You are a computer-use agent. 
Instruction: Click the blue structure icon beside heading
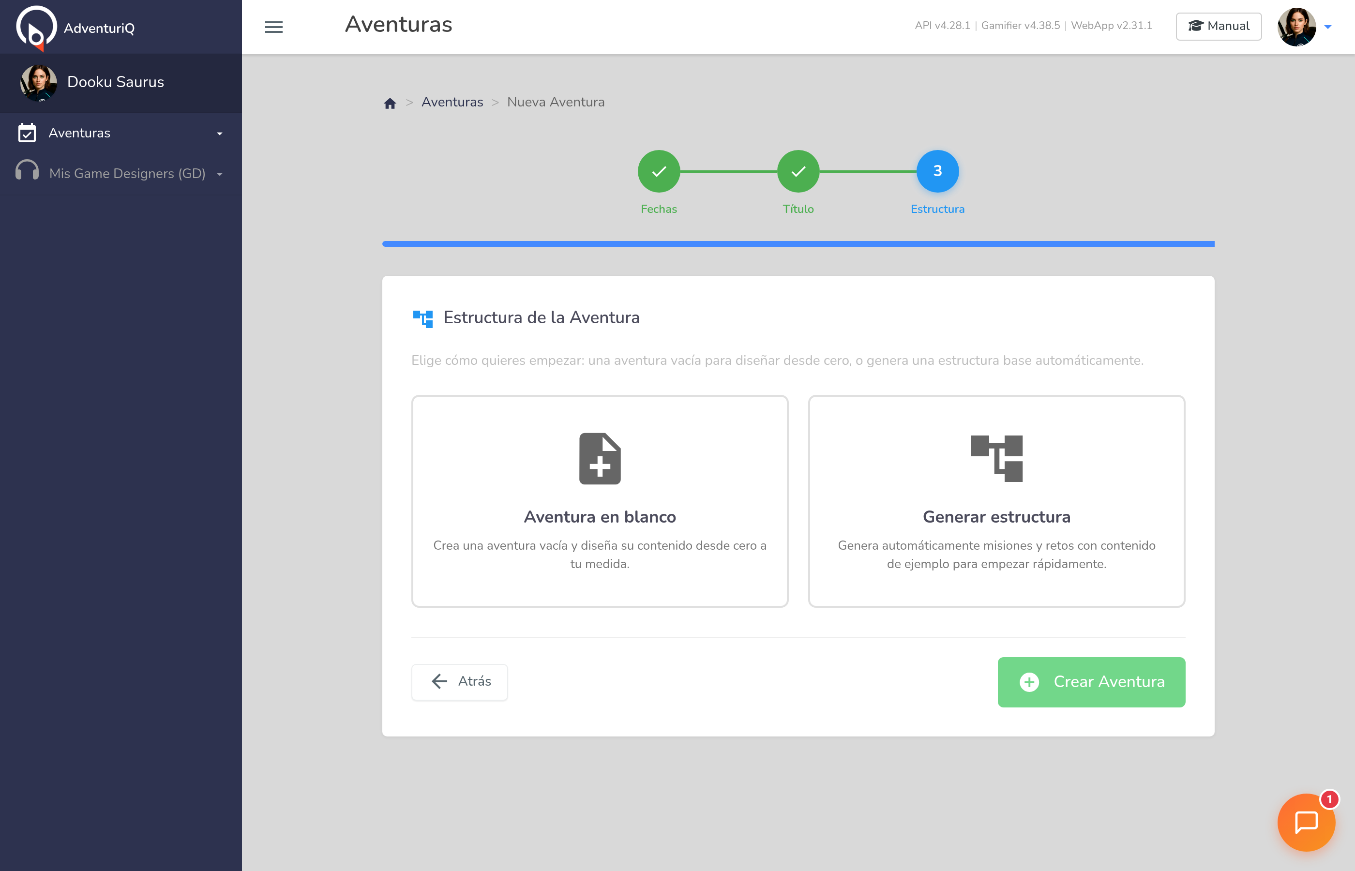click(422, 318)
